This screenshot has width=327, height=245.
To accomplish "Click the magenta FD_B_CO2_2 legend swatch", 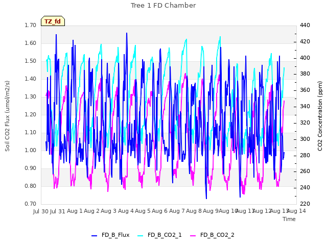I will point(193,235).
